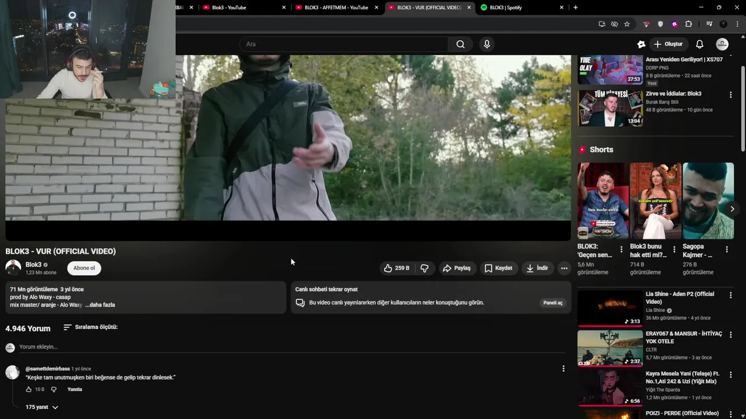Open the browser extensions puzzle icon

688,24
